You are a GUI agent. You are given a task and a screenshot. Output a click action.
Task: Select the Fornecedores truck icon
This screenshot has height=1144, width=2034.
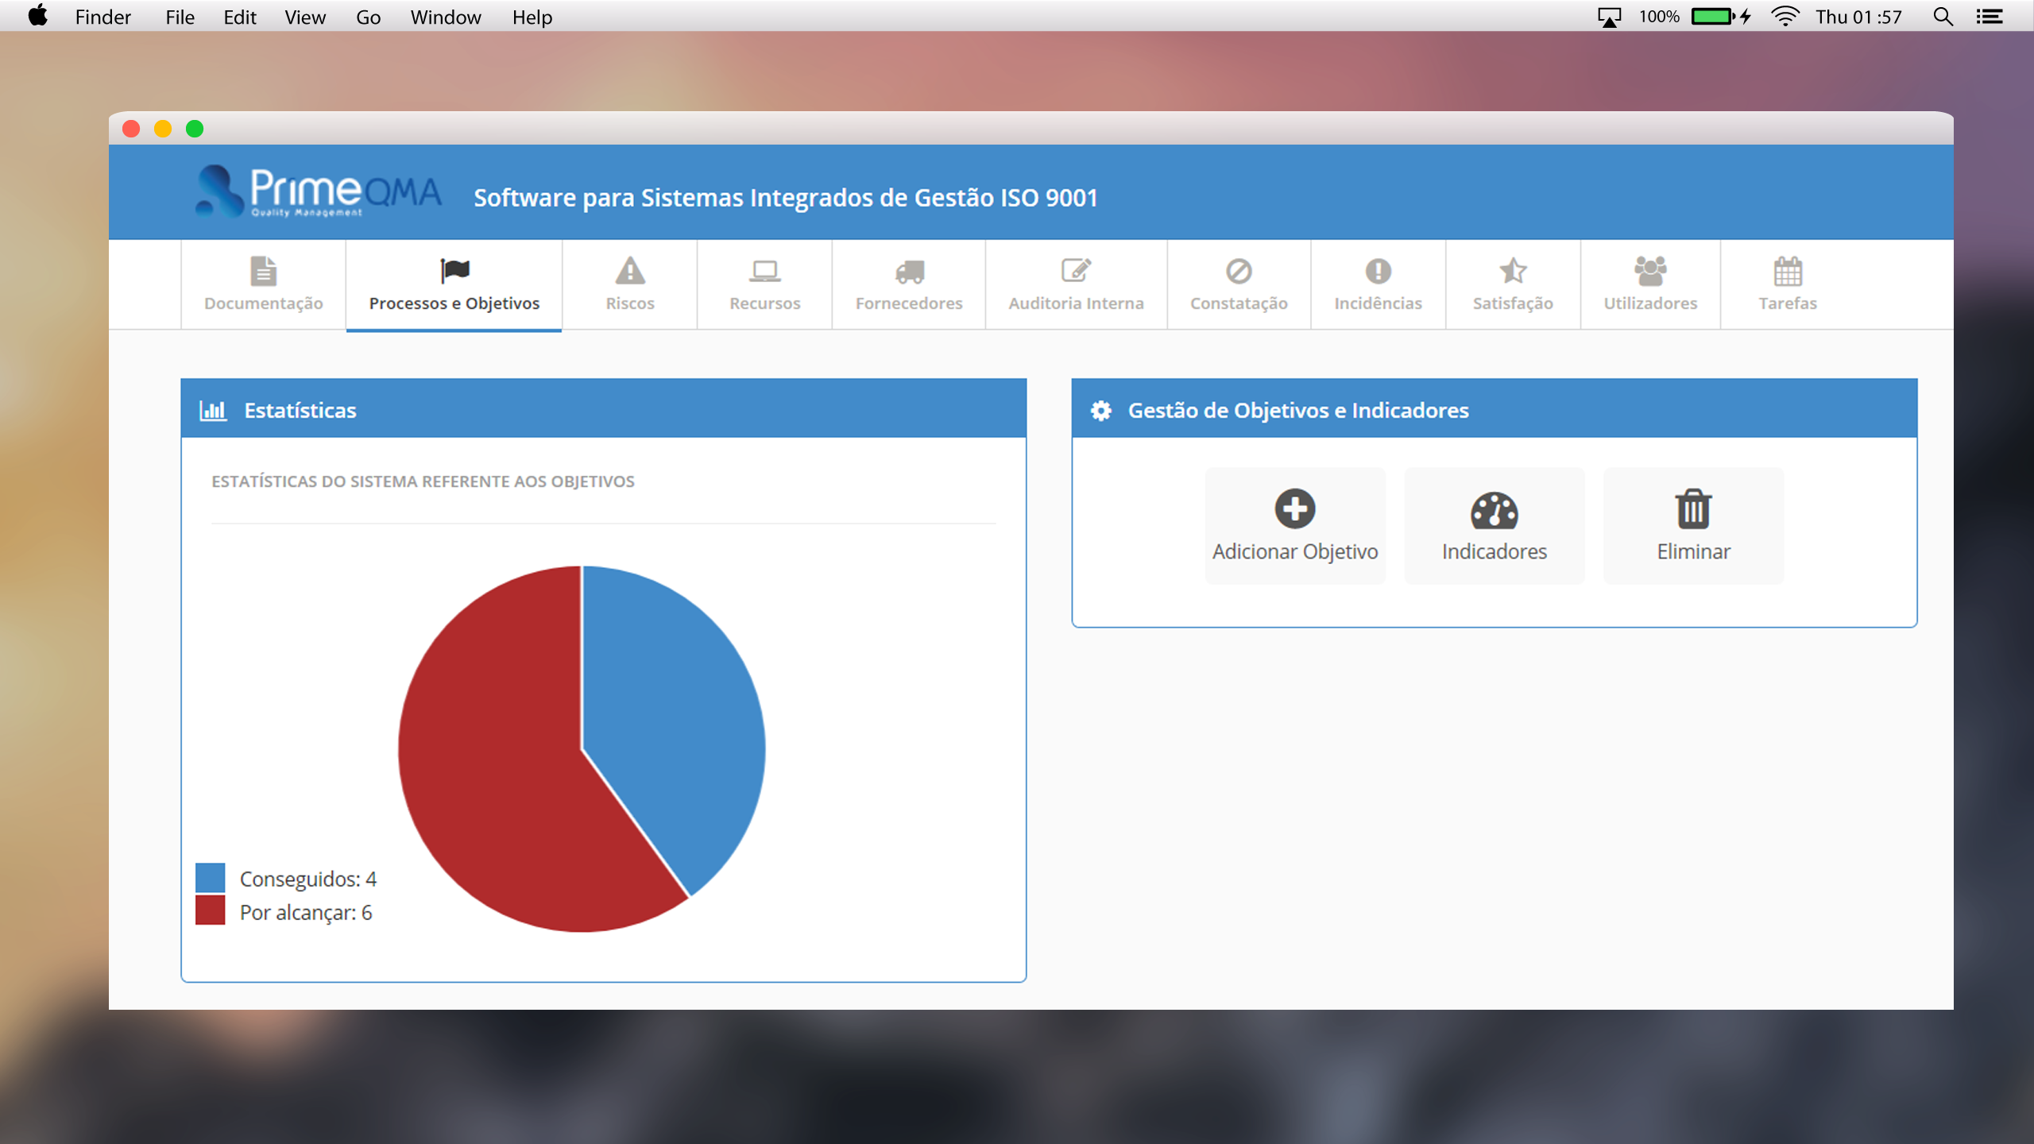point(909,272)
